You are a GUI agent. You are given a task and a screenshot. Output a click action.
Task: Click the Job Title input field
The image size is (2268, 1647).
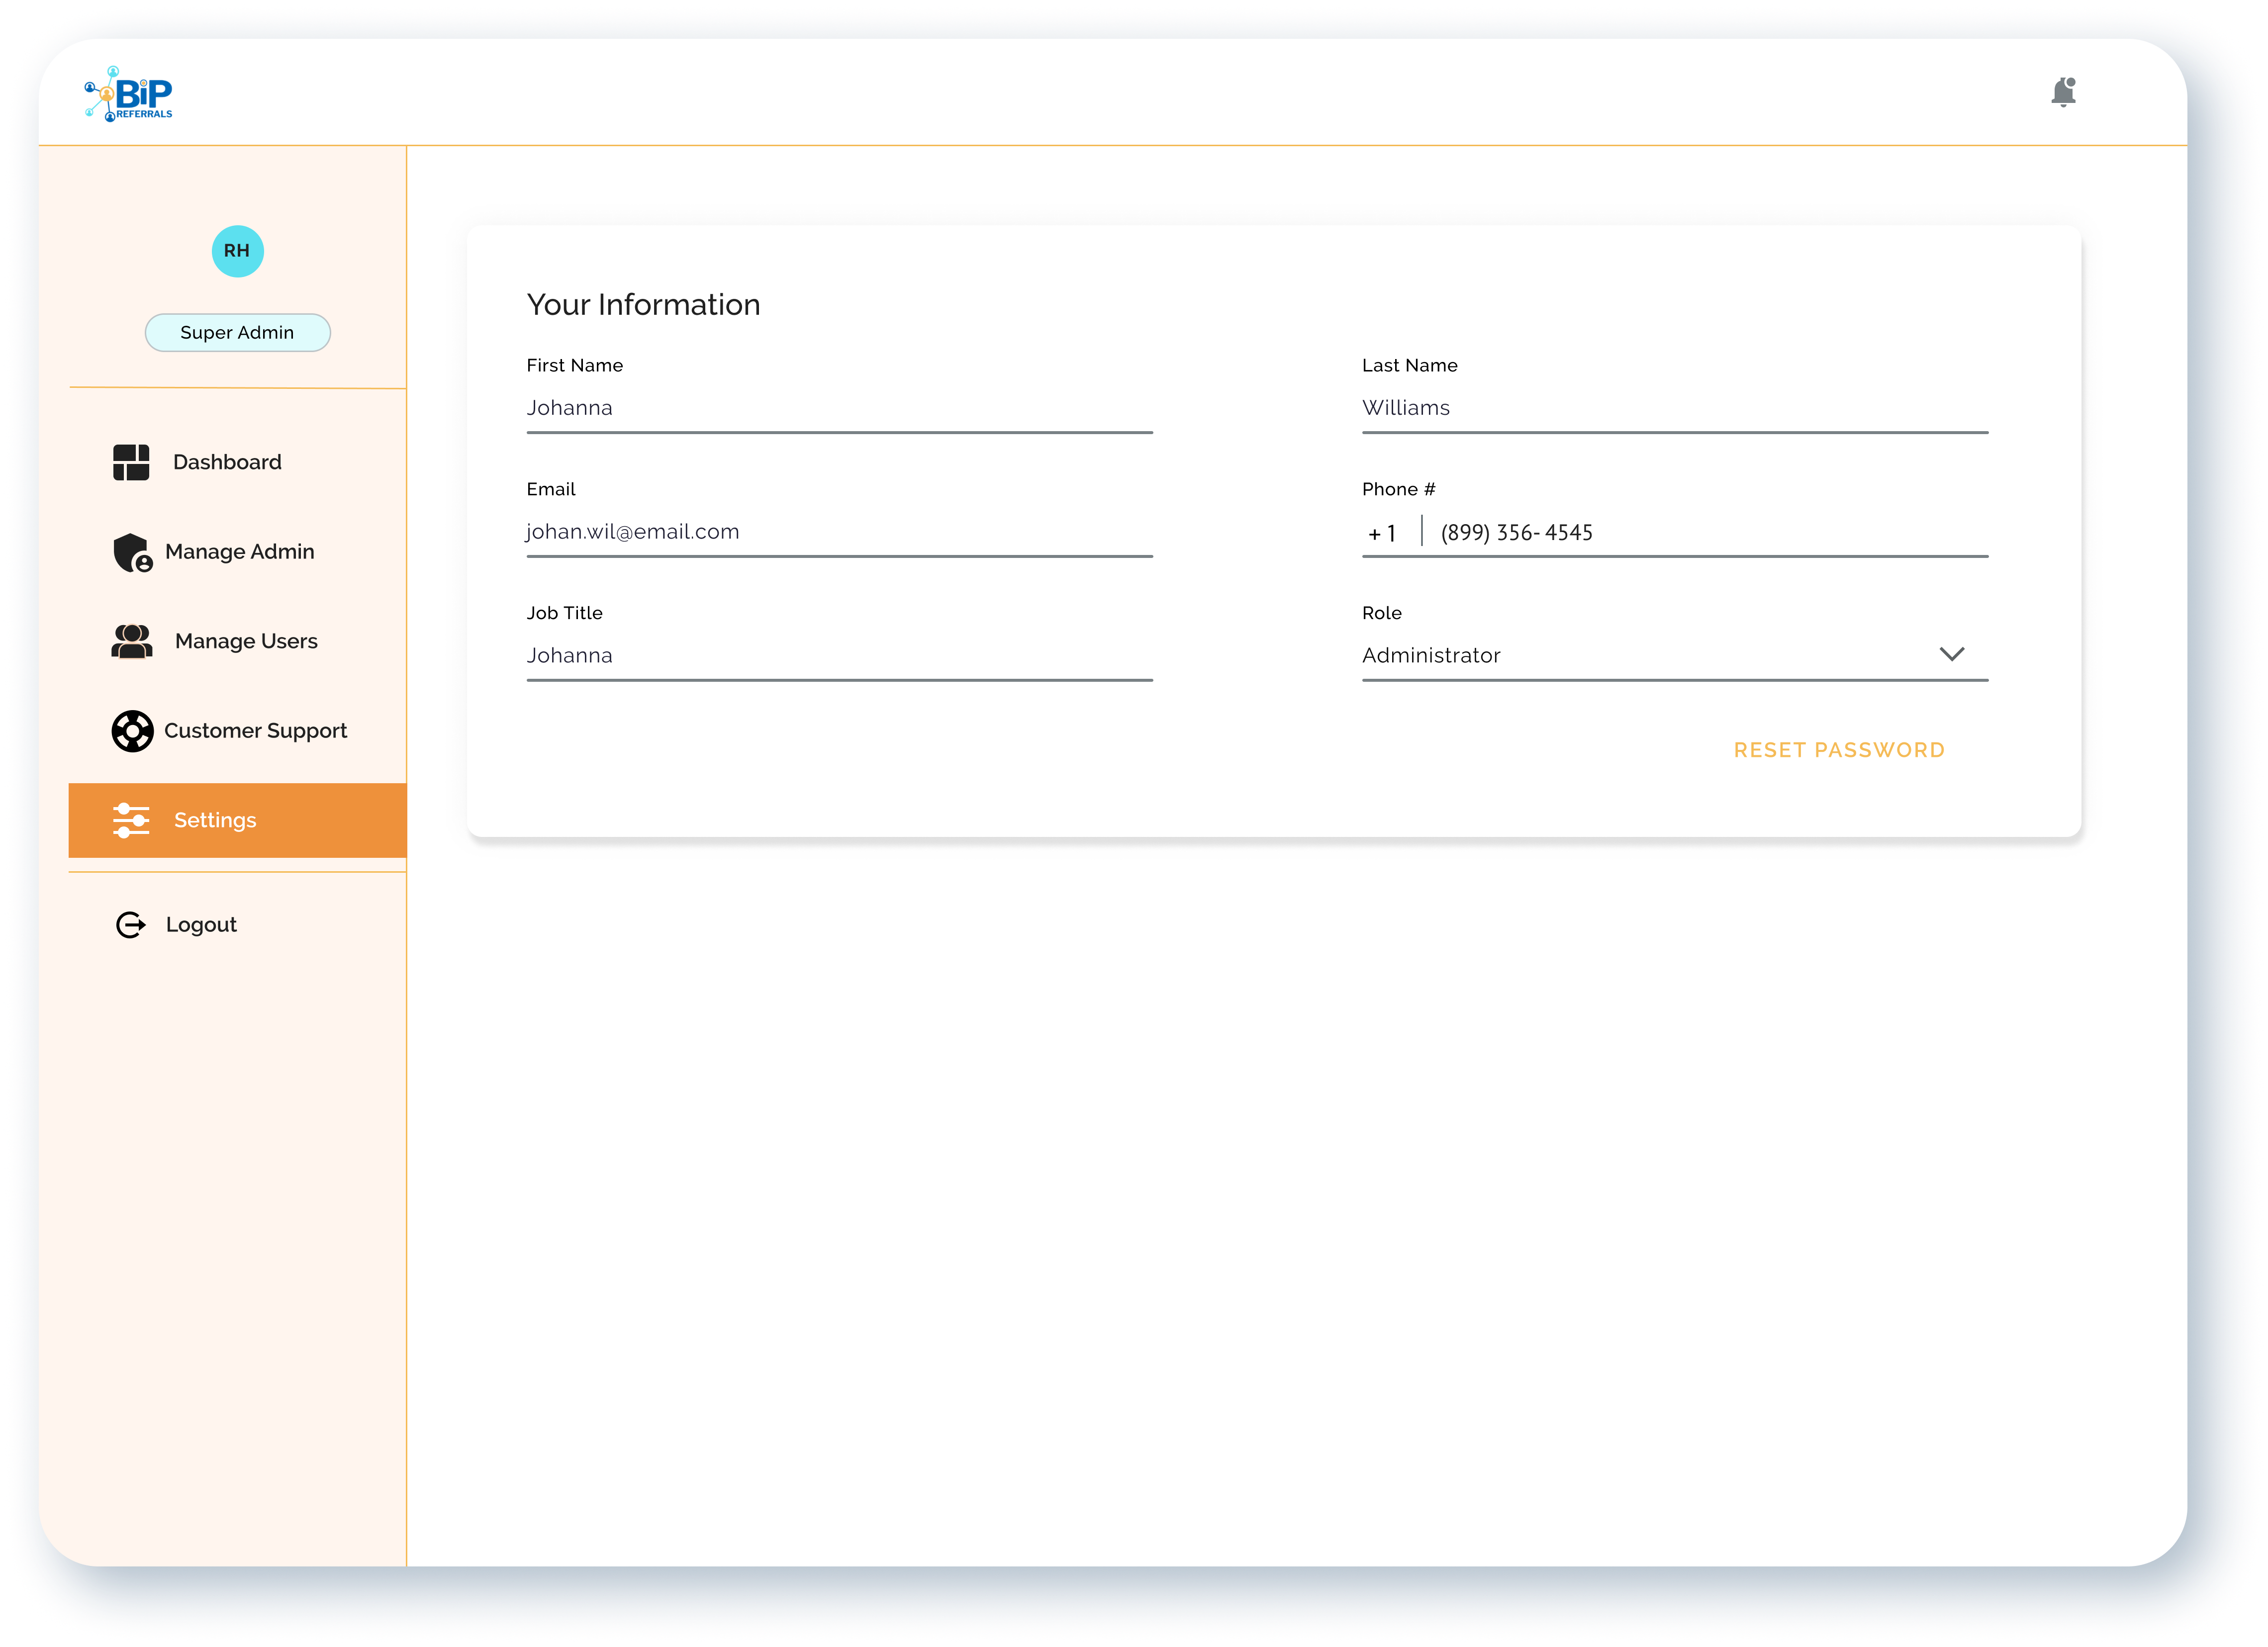click(839, 656)
